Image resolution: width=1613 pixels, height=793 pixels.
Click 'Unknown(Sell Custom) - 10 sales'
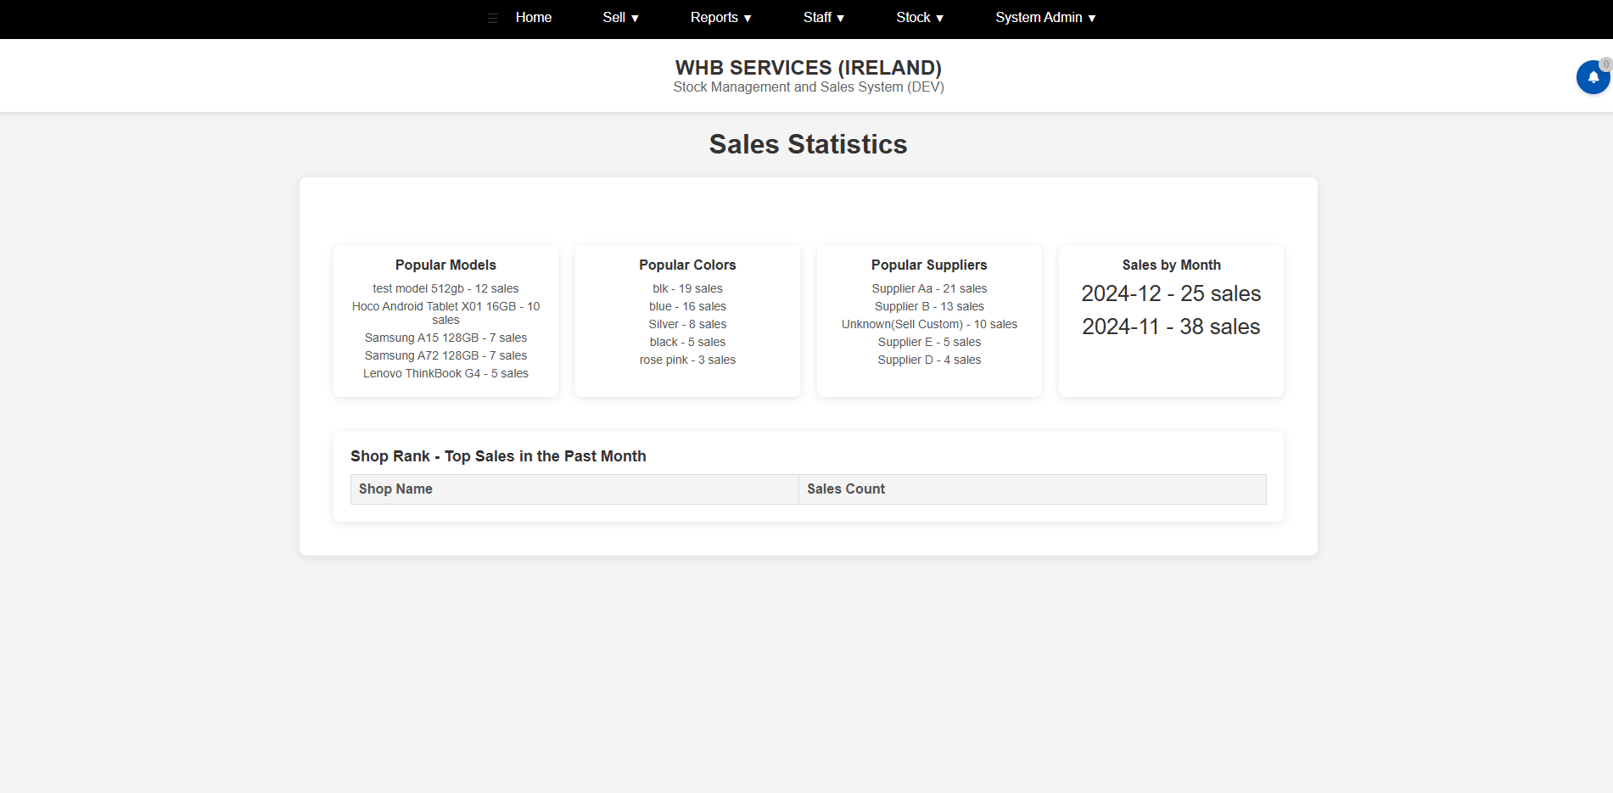pyautogui.click(x=929, y=325)
